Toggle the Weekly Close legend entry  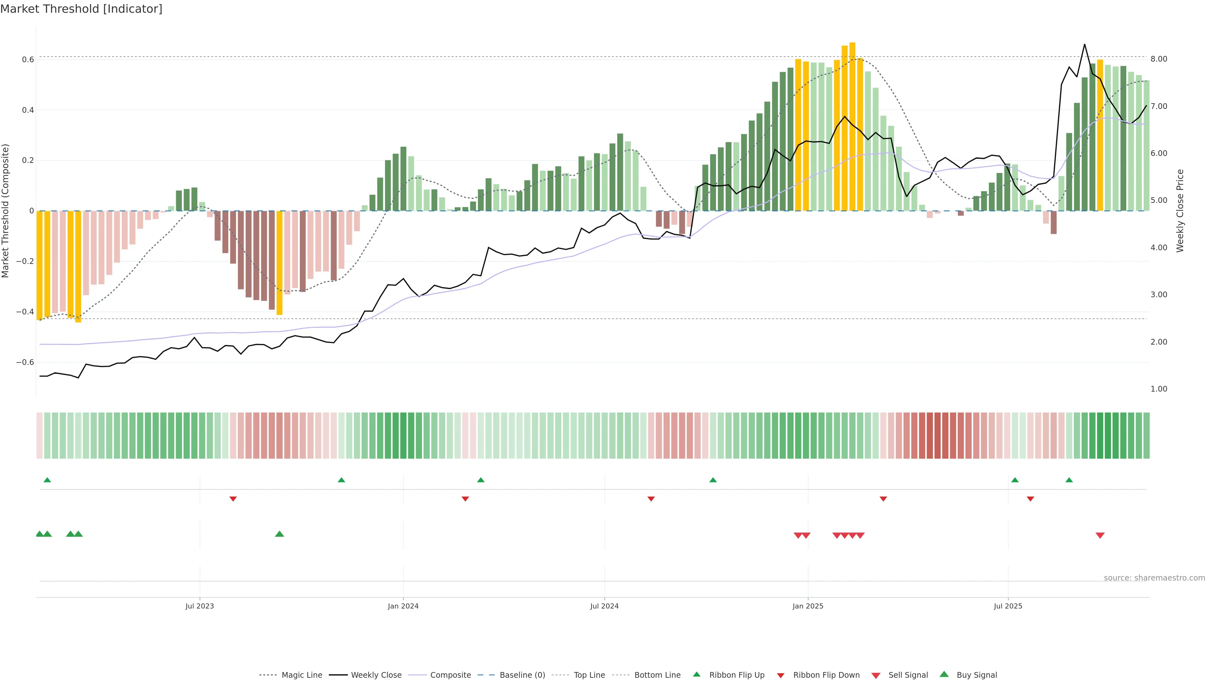(x=376, y=675)
